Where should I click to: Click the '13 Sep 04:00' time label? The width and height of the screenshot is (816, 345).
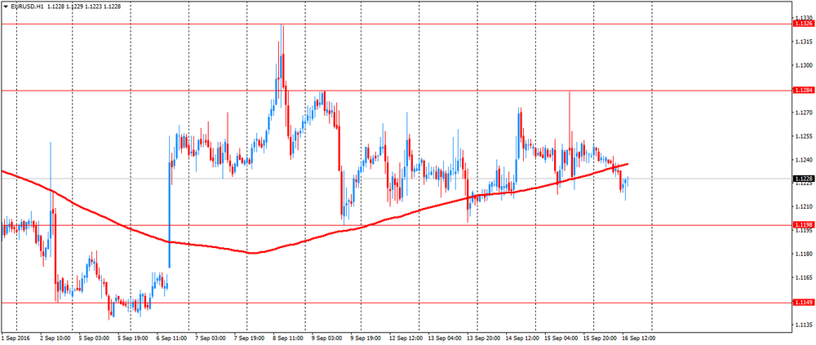[x=443, y=338]
